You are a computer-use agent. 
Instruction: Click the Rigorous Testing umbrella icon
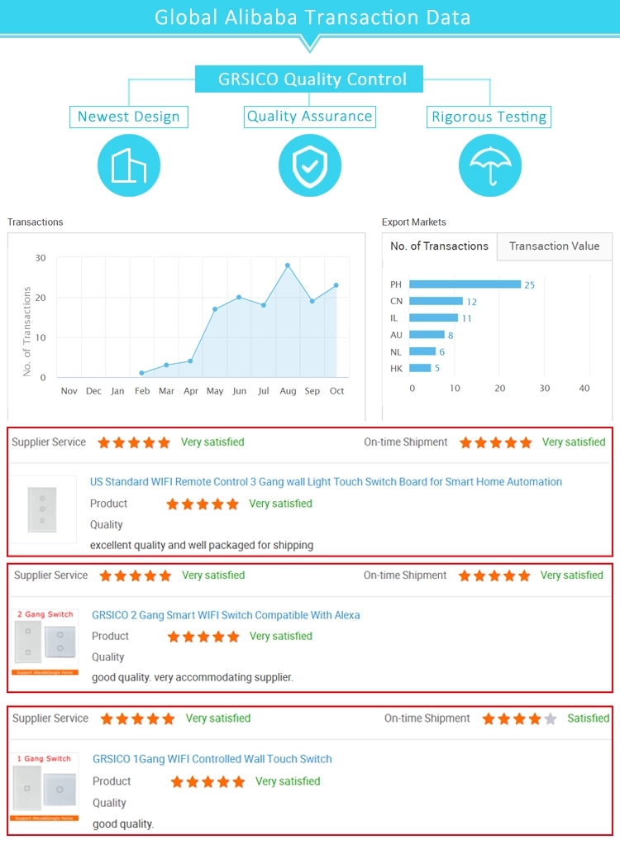click(490, 165)
